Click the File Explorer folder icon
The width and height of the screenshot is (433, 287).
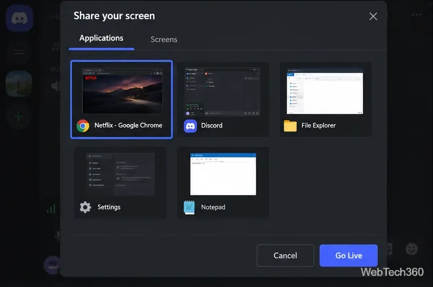pos(290,126)
